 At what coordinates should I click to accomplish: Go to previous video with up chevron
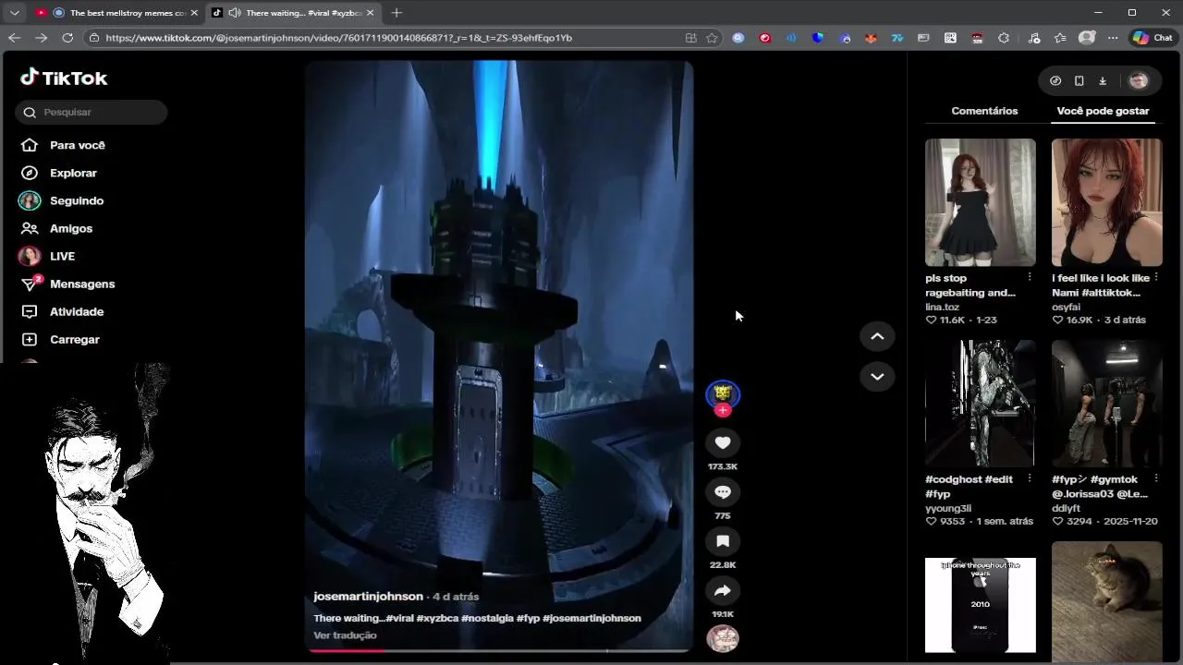click(x=877, y=336)
